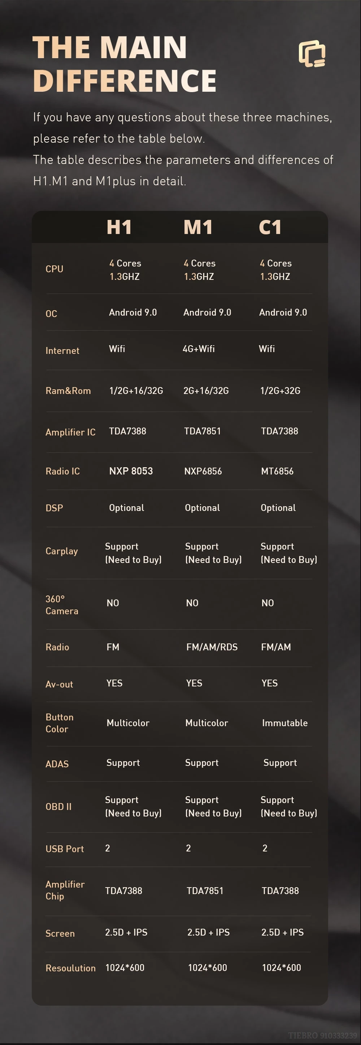Click the Carplay row label

[62, 551]
